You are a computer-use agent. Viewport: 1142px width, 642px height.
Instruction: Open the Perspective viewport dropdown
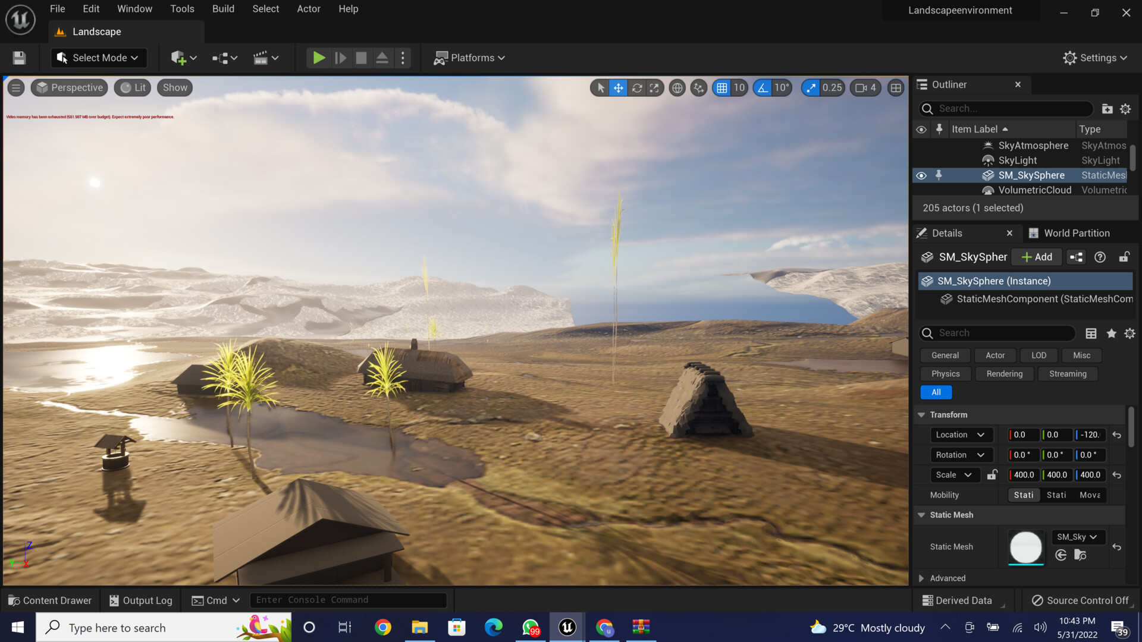(x=69, y=87)
